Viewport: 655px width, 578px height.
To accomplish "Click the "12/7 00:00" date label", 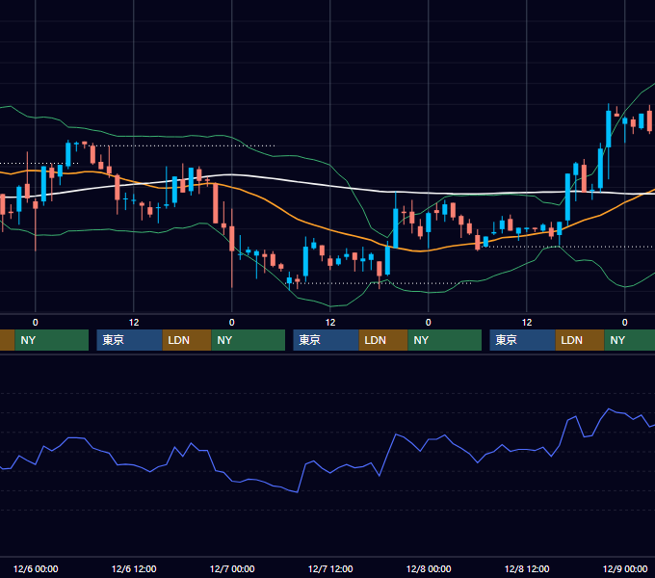I will (232, 568).
